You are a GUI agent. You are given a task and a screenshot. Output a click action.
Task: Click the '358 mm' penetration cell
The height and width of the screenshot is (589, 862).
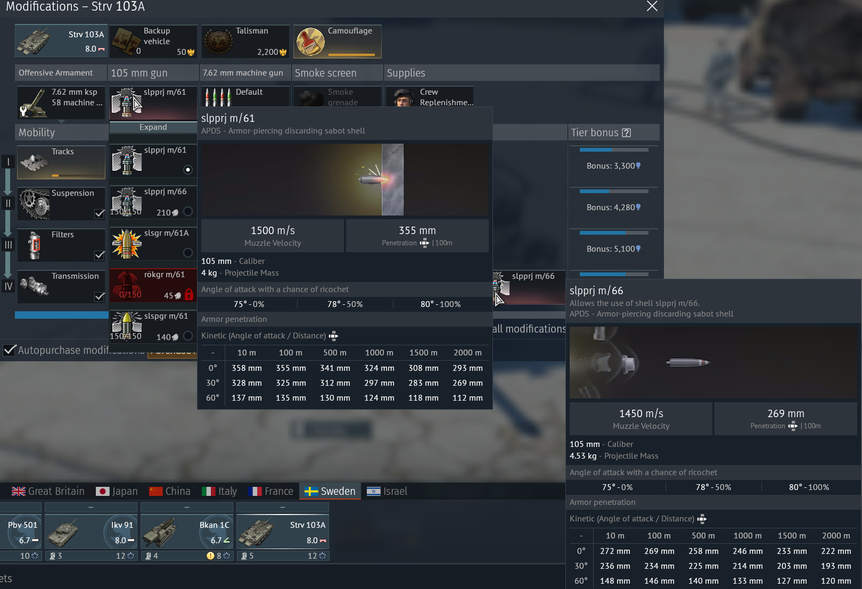click(x=247, y=368)
